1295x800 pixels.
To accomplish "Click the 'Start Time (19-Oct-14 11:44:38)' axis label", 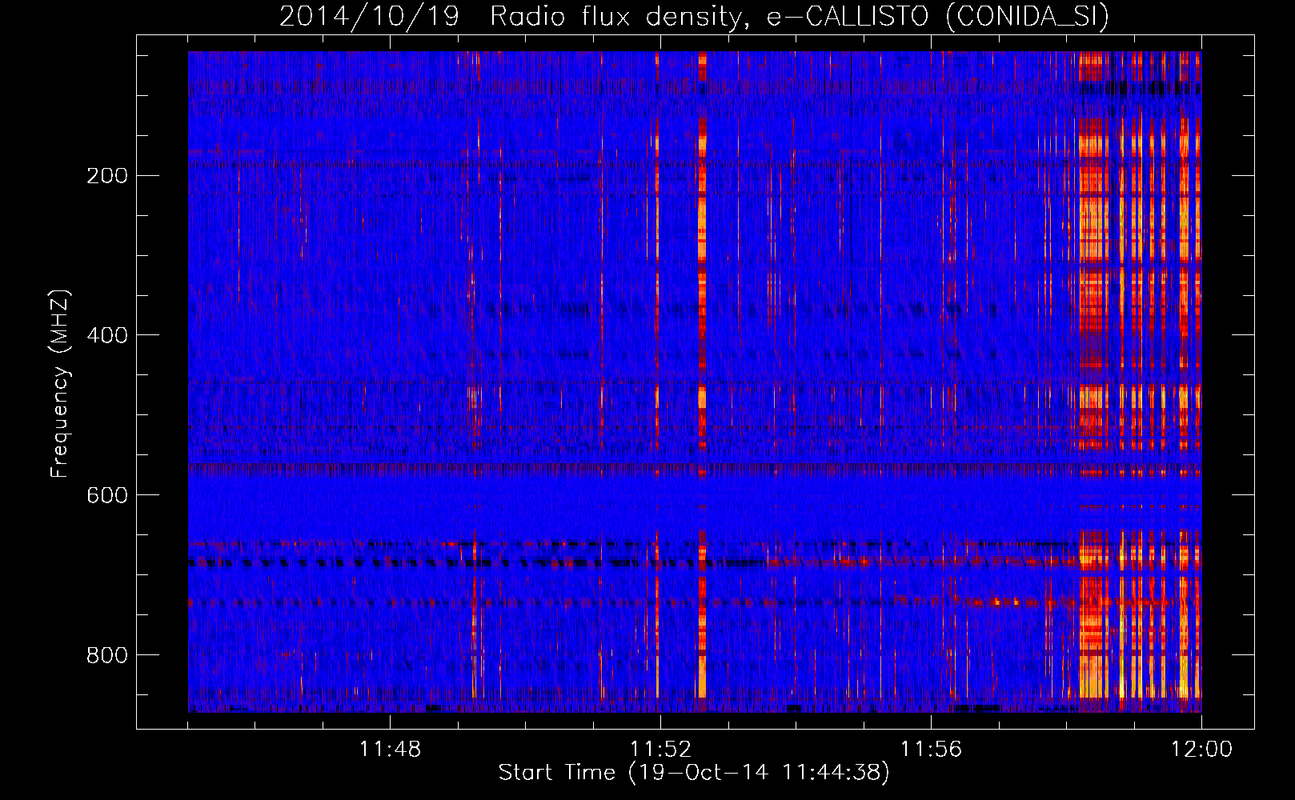I will click(694, 773).
